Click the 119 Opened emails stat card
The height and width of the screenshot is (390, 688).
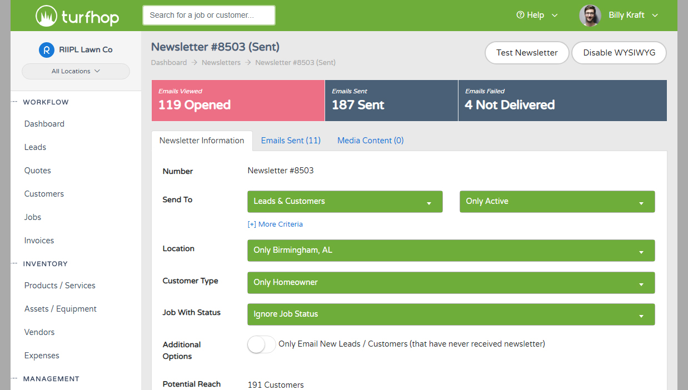tap(238, 101)
